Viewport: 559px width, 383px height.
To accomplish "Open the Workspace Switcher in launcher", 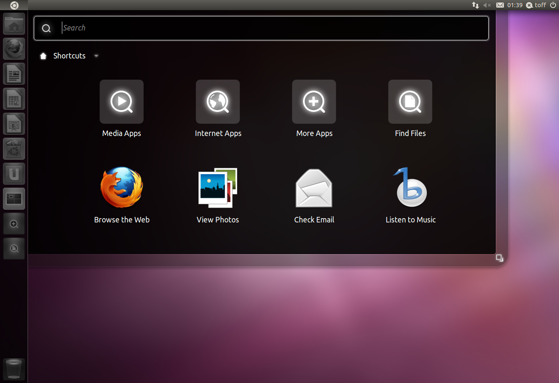I will click(x=14, y=199).
